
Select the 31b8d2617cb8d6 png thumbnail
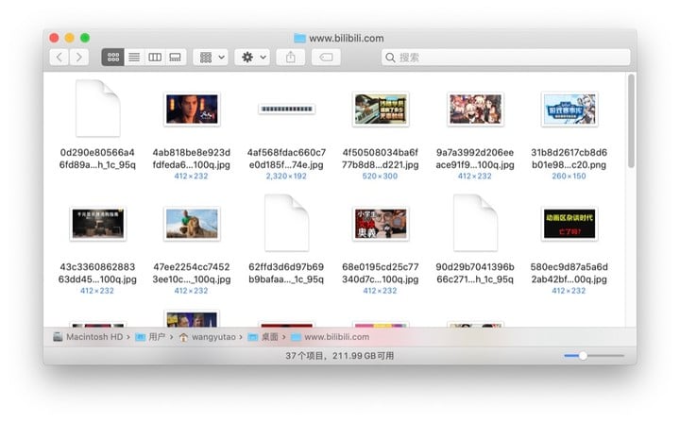point(569,110)
